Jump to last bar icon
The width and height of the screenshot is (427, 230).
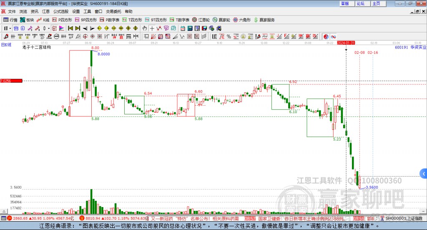point(78,28)
